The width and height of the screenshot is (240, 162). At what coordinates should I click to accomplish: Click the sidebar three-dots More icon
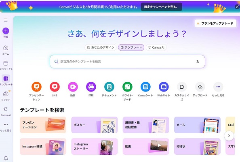[x=6, y=124]
